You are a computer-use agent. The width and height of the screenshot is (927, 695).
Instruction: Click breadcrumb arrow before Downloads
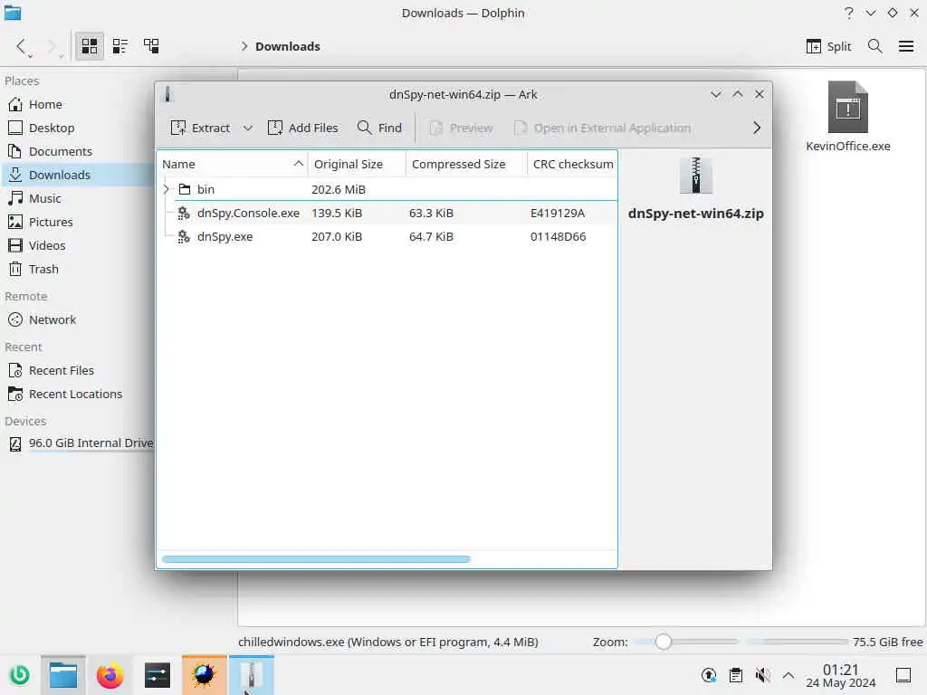[x=244, y=46]
